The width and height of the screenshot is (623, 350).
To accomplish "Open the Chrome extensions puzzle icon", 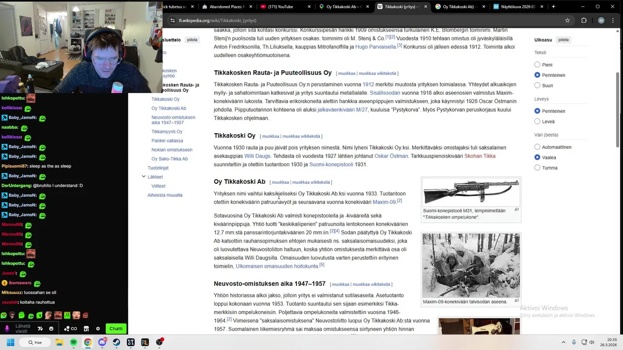I will coord(584,20).
